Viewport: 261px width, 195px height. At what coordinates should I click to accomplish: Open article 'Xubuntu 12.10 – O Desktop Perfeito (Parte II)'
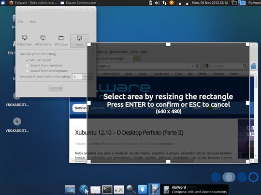(x=129, y=133)
